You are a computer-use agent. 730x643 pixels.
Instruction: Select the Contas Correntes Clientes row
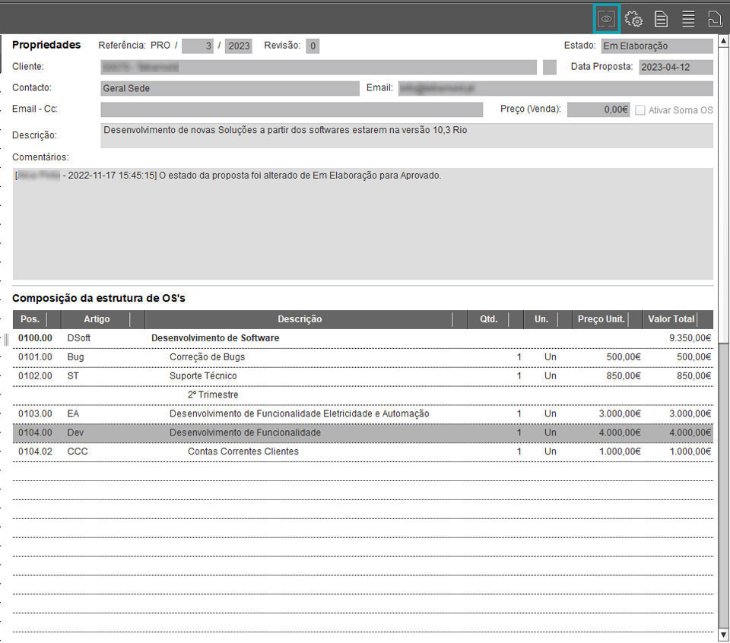click(243, 451)
